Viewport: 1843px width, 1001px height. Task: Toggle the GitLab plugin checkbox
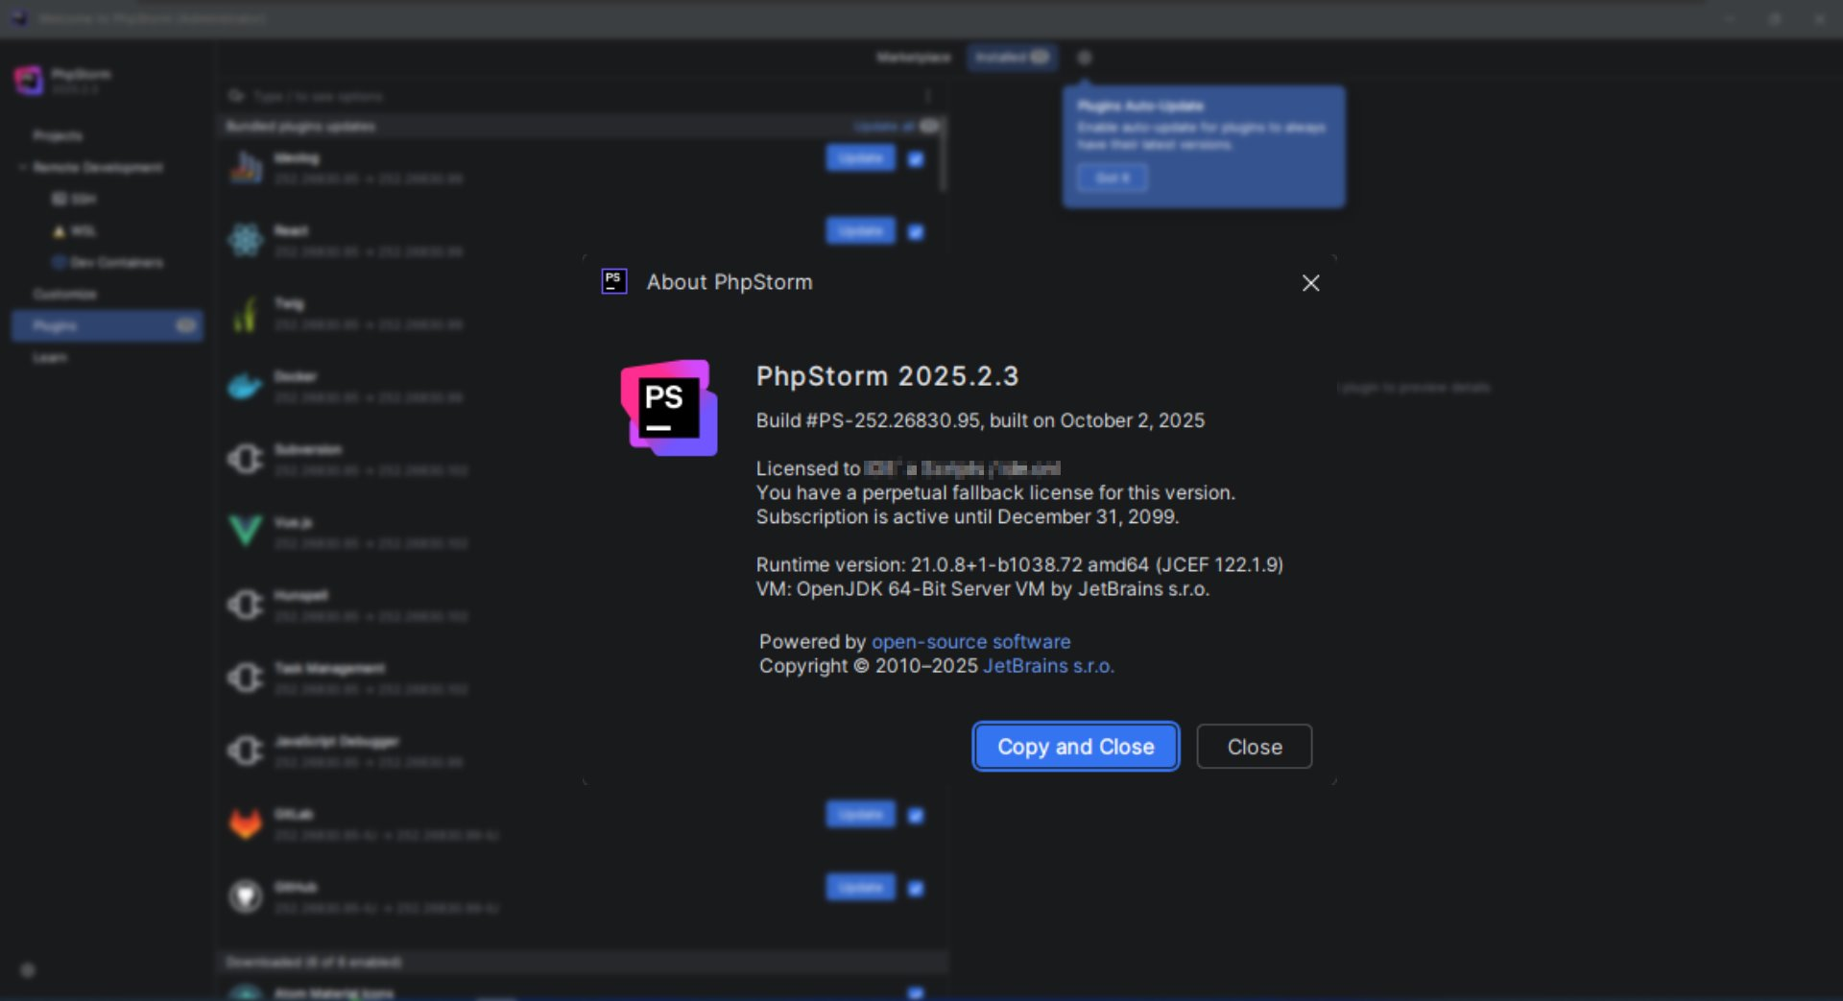[916, 816]
